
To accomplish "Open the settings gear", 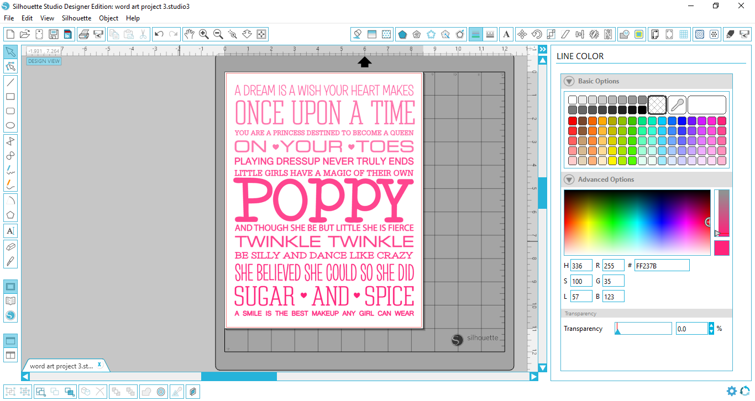I will (x=731, y=391).
